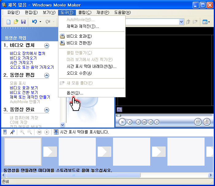Choose 옵션(O)... from the menu
Viewport: 215px width, 186px height.
tap(92, 93)
